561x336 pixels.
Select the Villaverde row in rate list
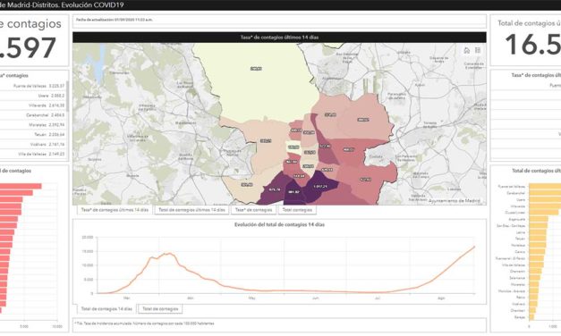pos(33,105)
